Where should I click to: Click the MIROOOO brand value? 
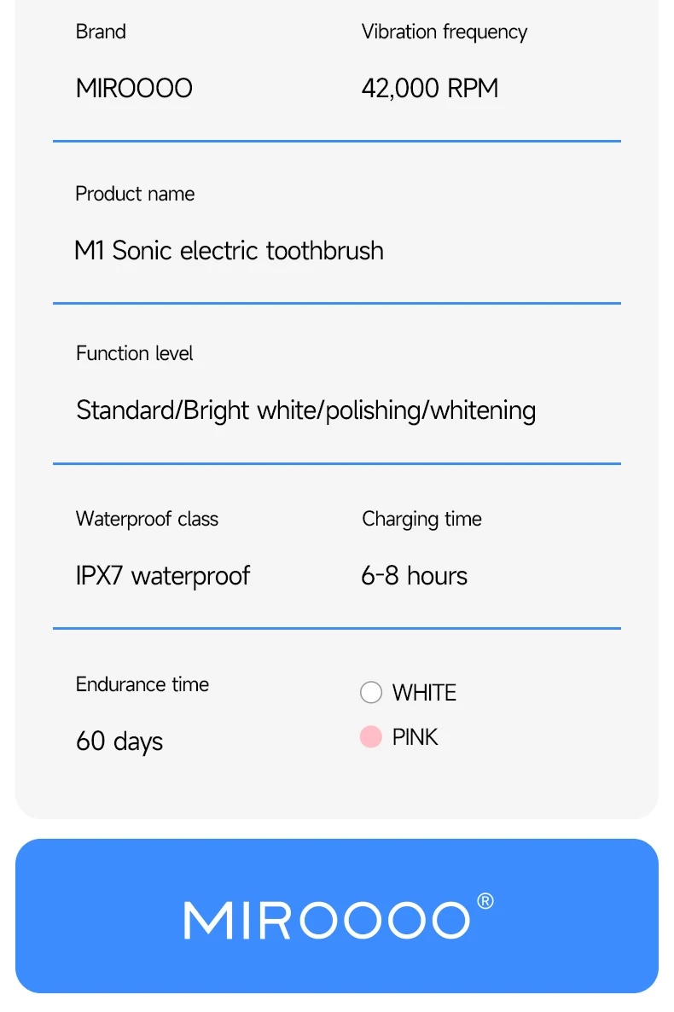(134, 88)
